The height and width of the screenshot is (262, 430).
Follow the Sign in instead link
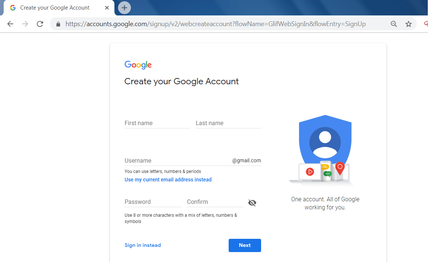pyautogui.click(x=143, y=245)
